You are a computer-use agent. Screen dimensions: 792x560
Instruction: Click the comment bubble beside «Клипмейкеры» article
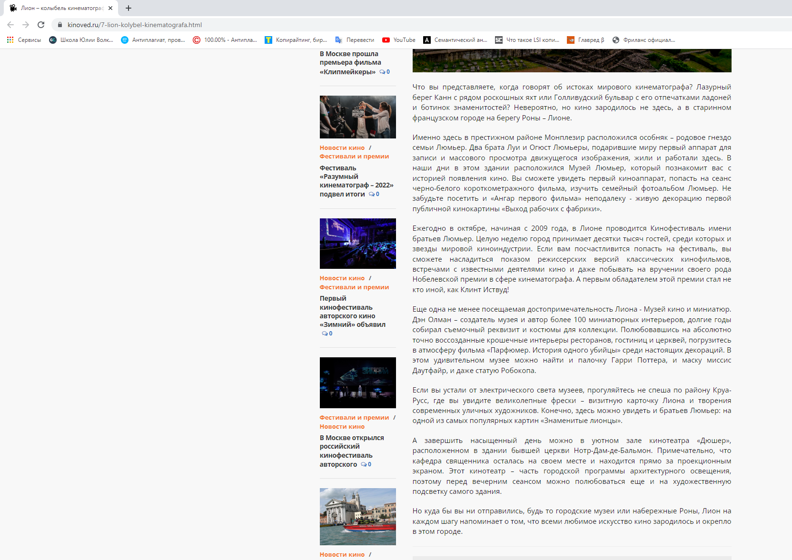pyautogui.click(x=384, y=72)
